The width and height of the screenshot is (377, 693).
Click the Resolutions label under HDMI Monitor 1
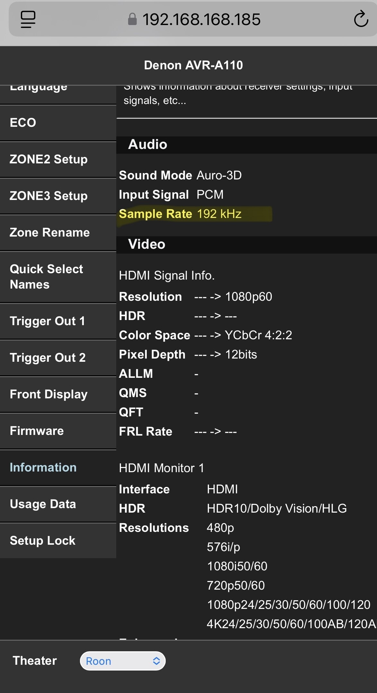[154, 528]
